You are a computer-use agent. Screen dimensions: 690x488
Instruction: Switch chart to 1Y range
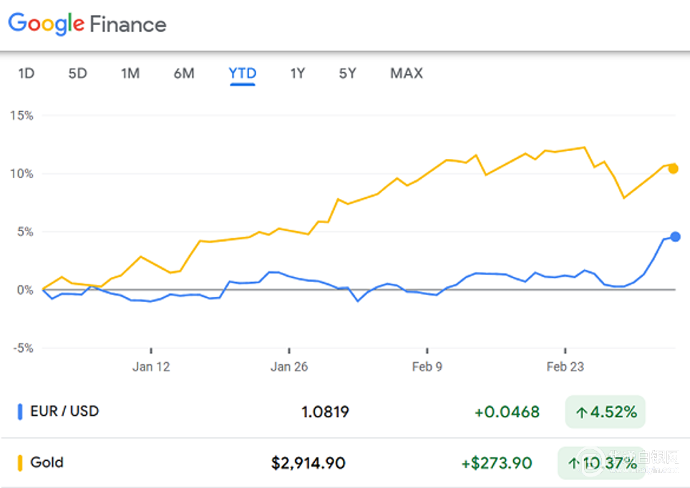(x=298, y=74)
